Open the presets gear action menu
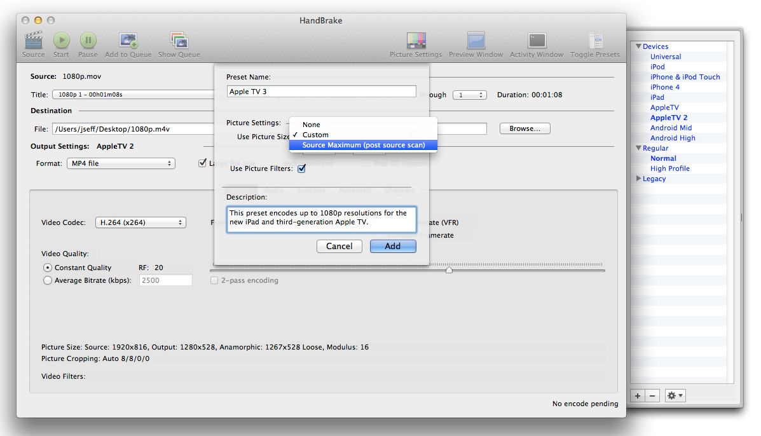Image resolution: width=761 pixels, height=436 pixels. [x=675, y=396]
